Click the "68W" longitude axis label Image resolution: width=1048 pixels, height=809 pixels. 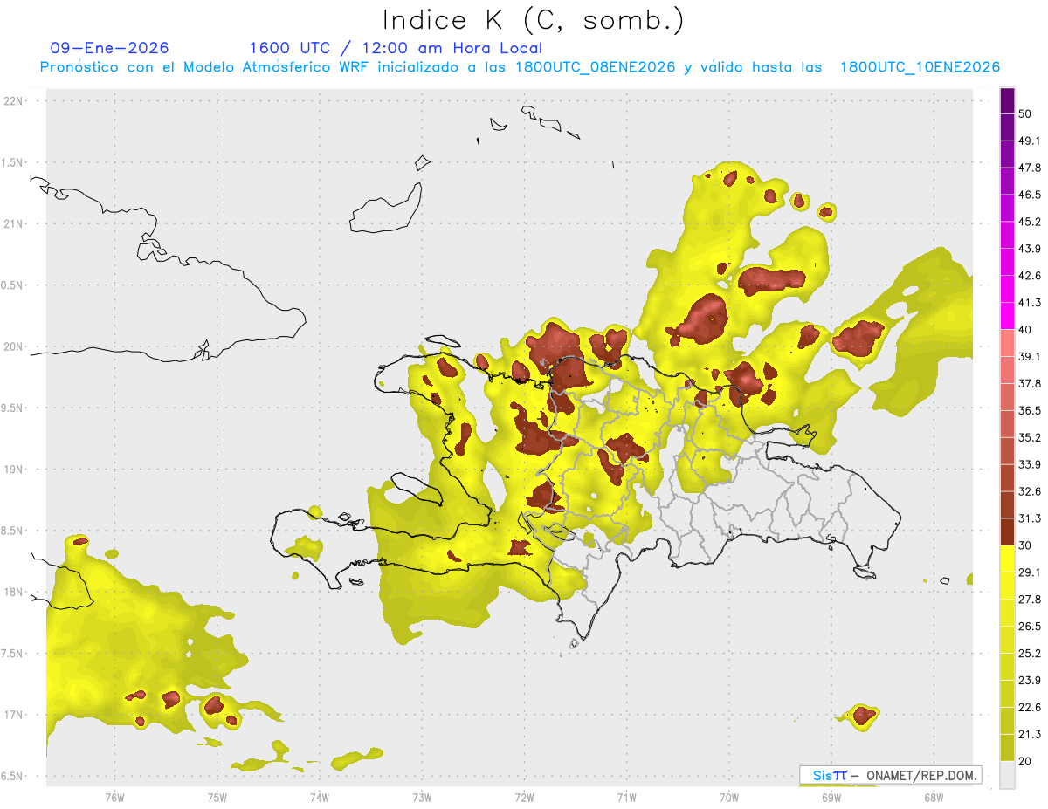coord(933,796)
